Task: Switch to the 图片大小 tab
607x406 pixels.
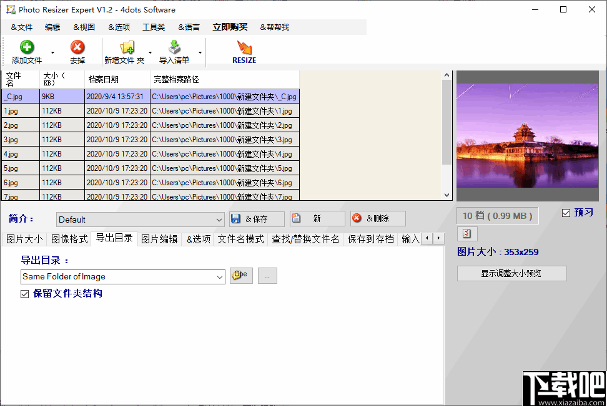Action: (x=24, y=238)
